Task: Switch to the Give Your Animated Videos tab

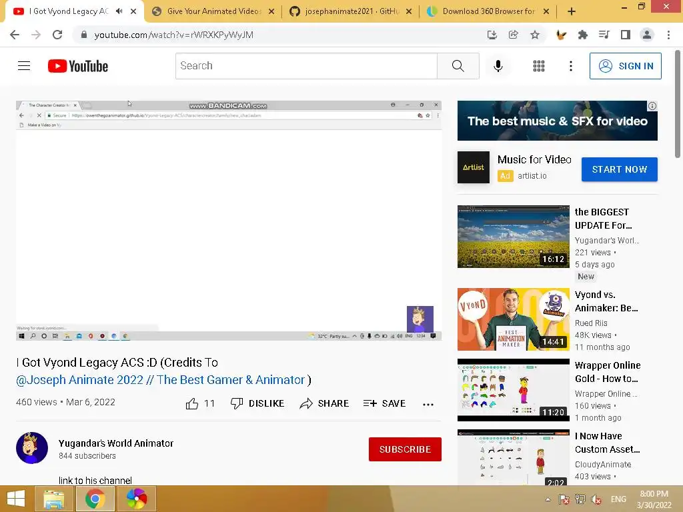Action: (x=213, y=11)
